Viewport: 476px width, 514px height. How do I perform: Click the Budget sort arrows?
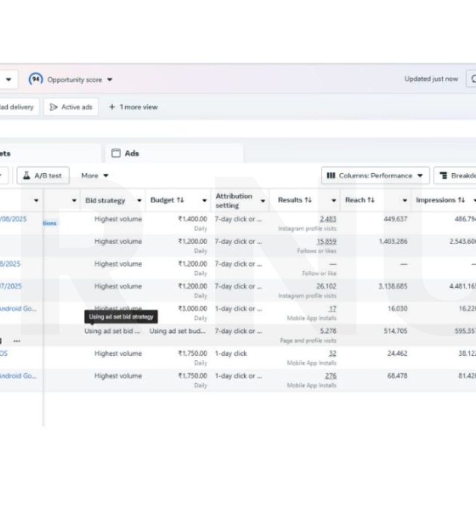coord(180,200)
